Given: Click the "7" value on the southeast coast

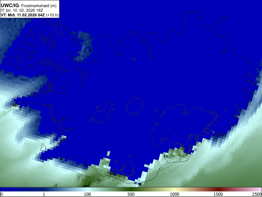Looking at the screenshot, I should click(x=219, y=136).
